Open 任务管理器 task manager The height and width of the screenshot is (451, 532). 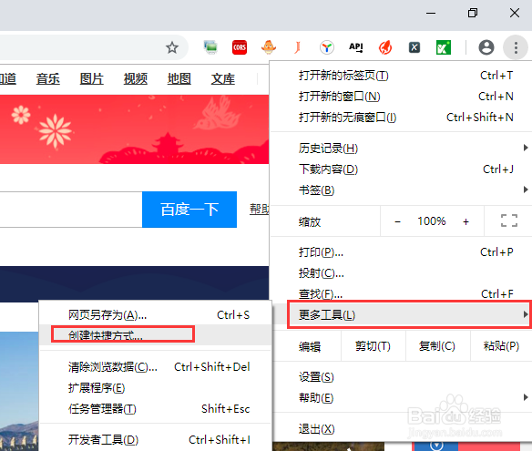pos(156,408)
